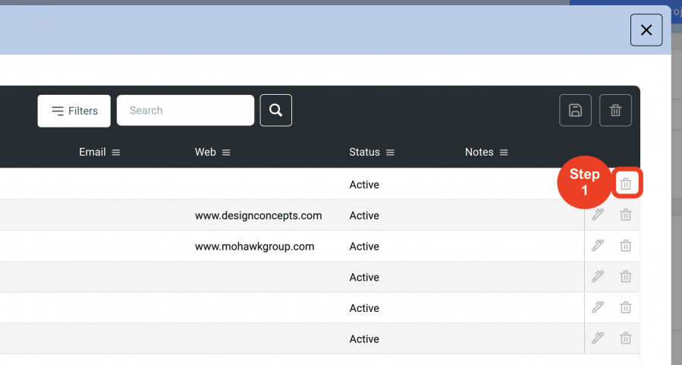Viewport: 682px width, 365px height.
Task: Click the Email column header label
Action: (93, 153)
